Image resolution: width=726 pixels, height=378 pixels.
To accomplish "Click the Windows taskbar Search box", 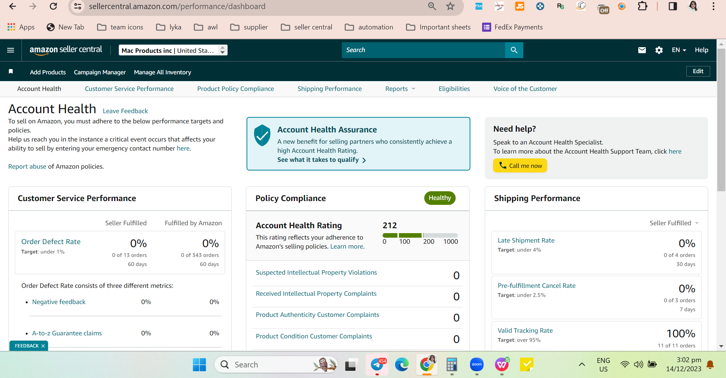I will [276, 365].
